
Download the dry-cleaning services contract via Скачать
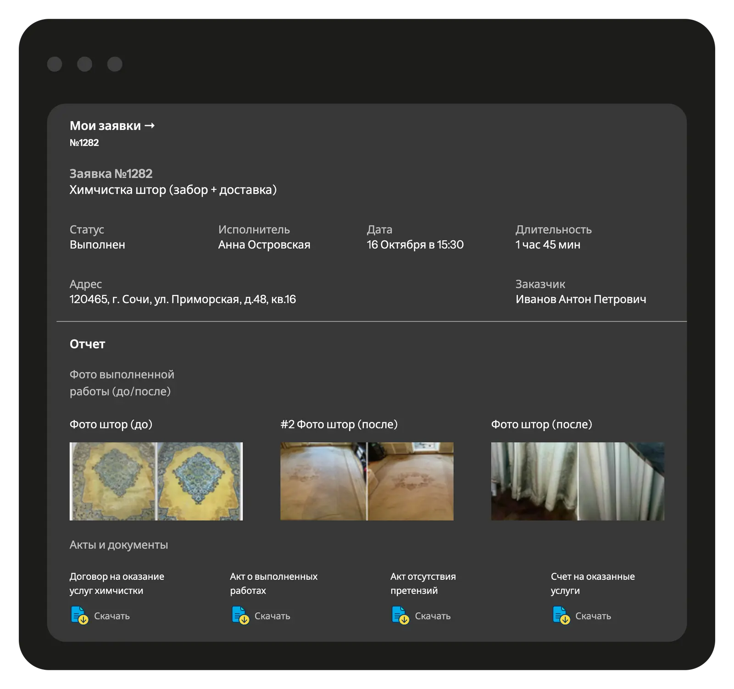point(111,616)
